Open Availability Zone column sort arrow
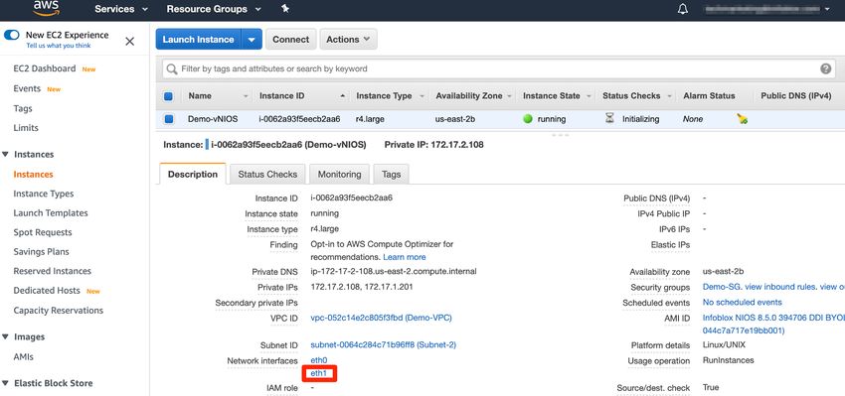This screenshot has width=845, height=396. pos(509,96)
